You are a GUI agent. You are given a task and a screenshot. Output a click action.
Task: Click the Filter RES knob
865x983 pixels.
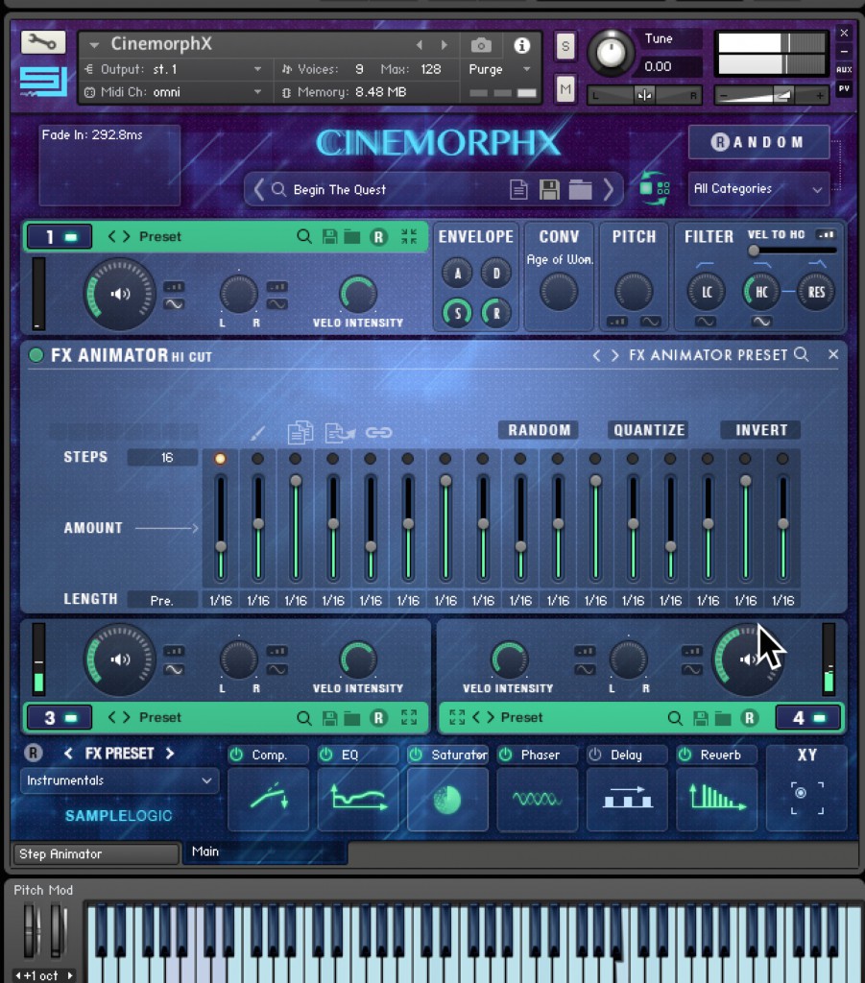coord(816,292)
